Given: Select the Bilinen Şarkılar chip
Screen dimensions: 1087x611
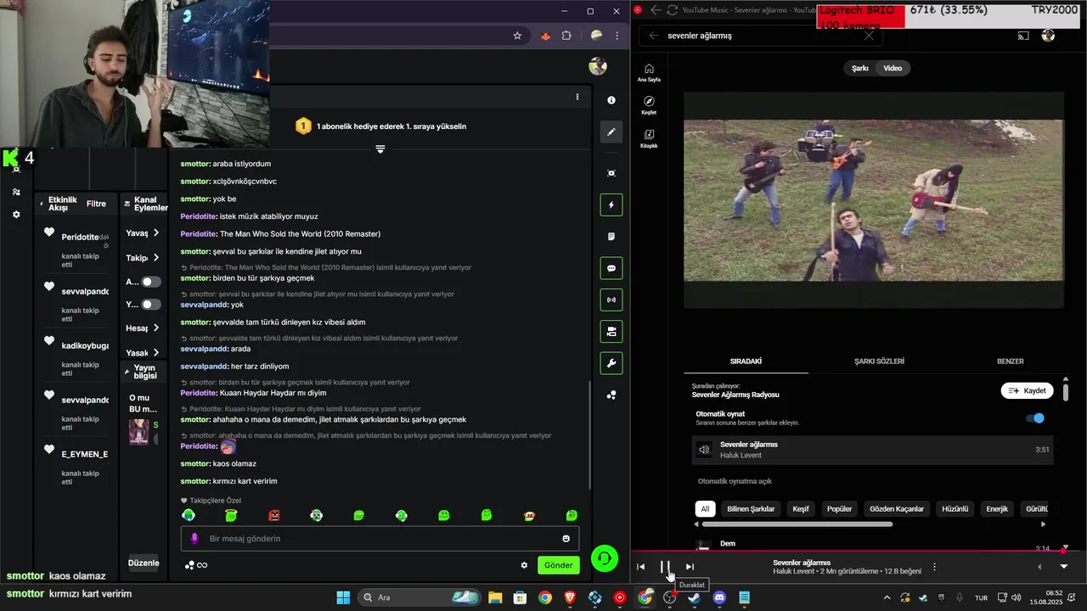Looking at the screenshot, I should (x=751, y=509).
